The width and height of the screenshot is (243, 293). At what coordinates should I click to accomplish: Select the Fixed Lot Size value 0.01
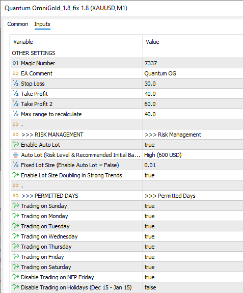click(150, 165)
